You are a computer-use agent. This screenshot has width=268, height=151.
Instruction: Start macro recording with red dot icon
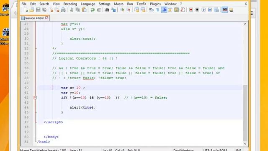pos(191,10)
